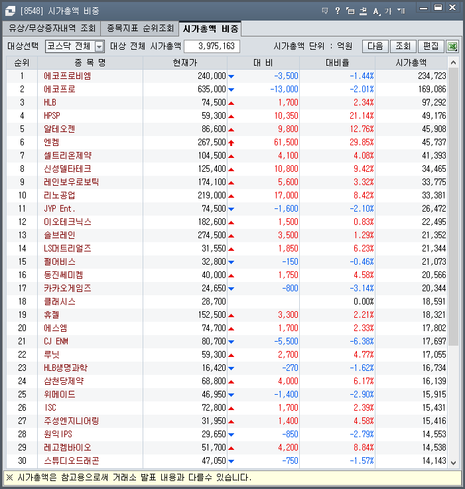
Task: Select stock 이오테크닉스
Action: 68,222
